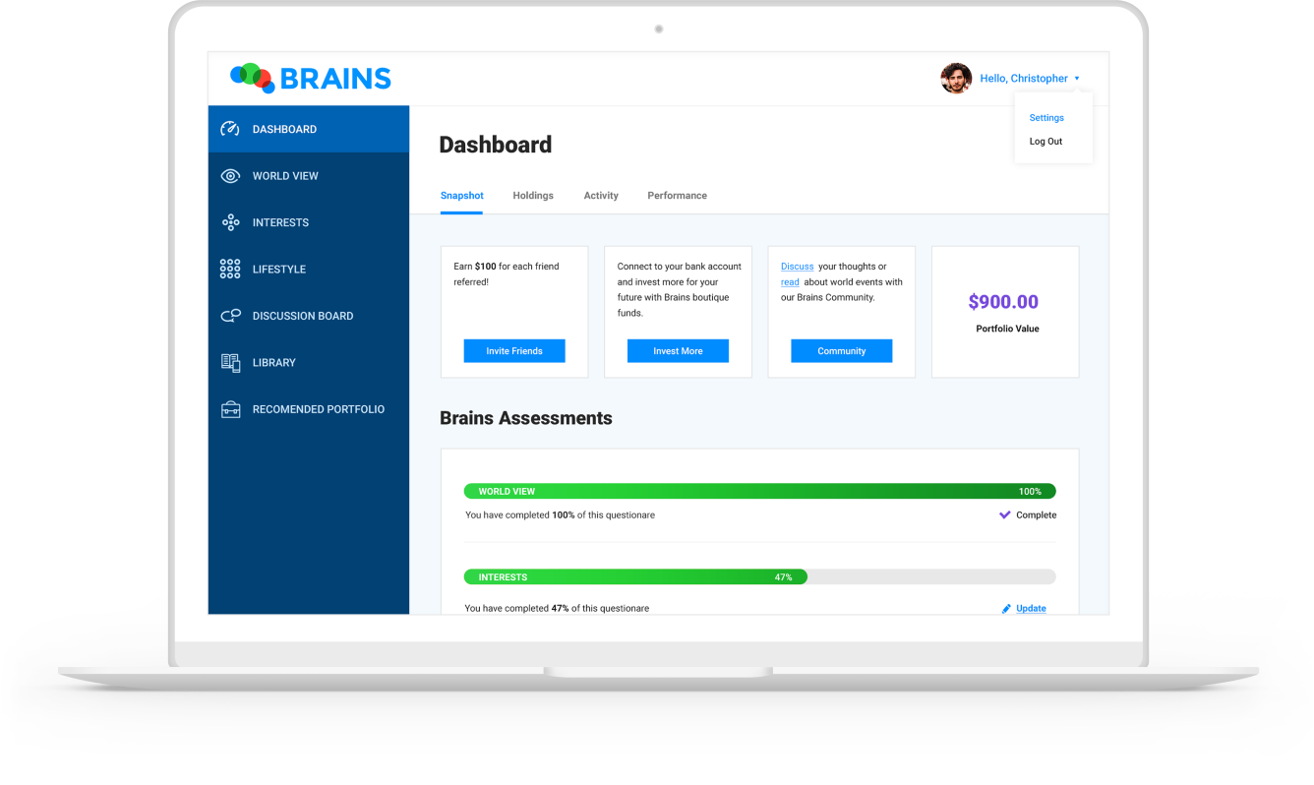Open the Discussion Board chat bubble icon
Screen dimensions: 1314x785
tap(230, 316)
